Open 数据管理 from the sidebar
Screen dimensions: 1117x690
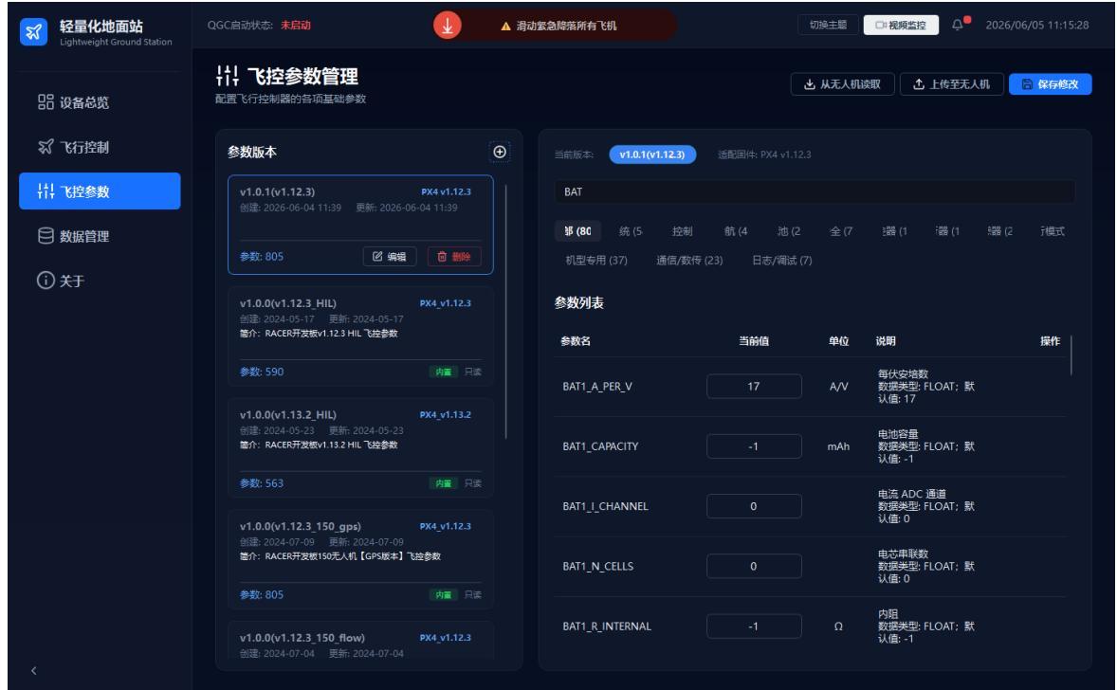(x=100, y=236)
